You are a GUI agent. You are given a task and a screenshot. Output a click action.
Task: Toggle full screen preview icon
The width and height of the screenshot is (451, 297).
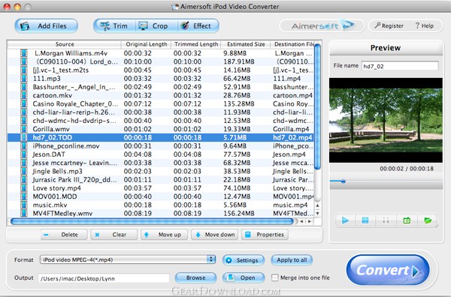pos(386,220)
